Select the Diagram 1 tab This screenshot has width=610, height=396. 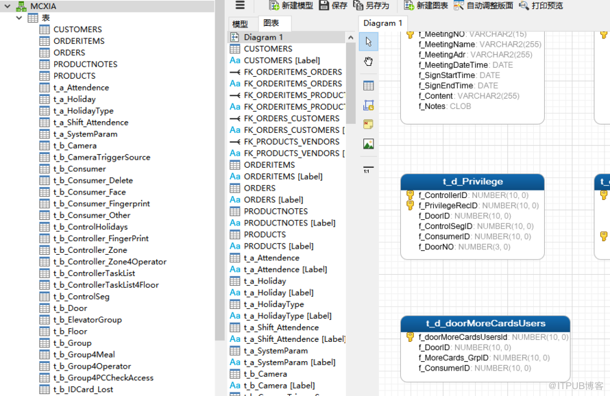pos(383,23)
